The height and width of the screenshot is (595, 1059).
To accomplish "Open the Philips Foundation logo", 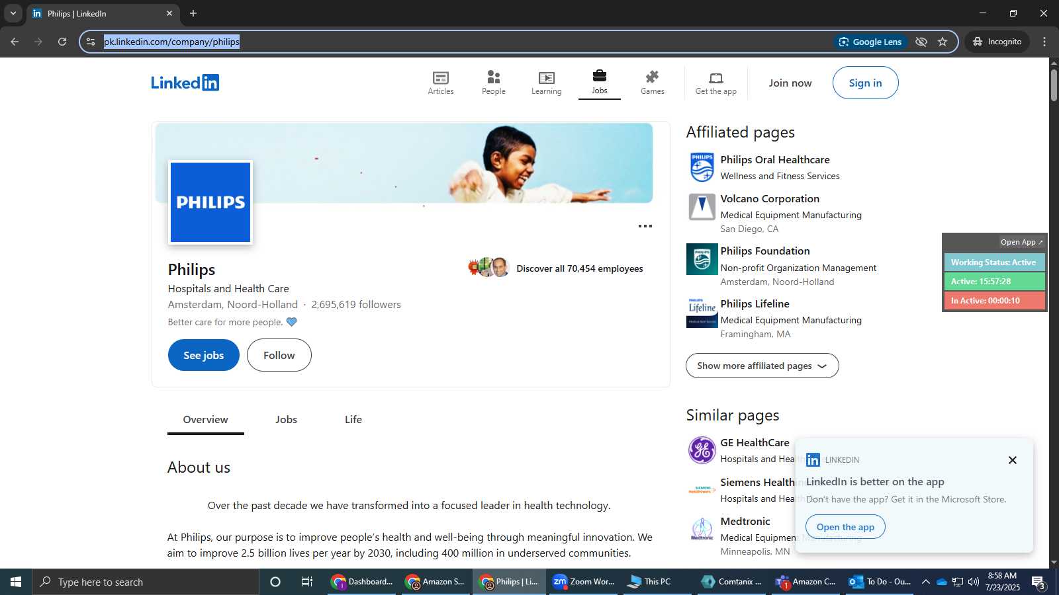I will [702, 259].
